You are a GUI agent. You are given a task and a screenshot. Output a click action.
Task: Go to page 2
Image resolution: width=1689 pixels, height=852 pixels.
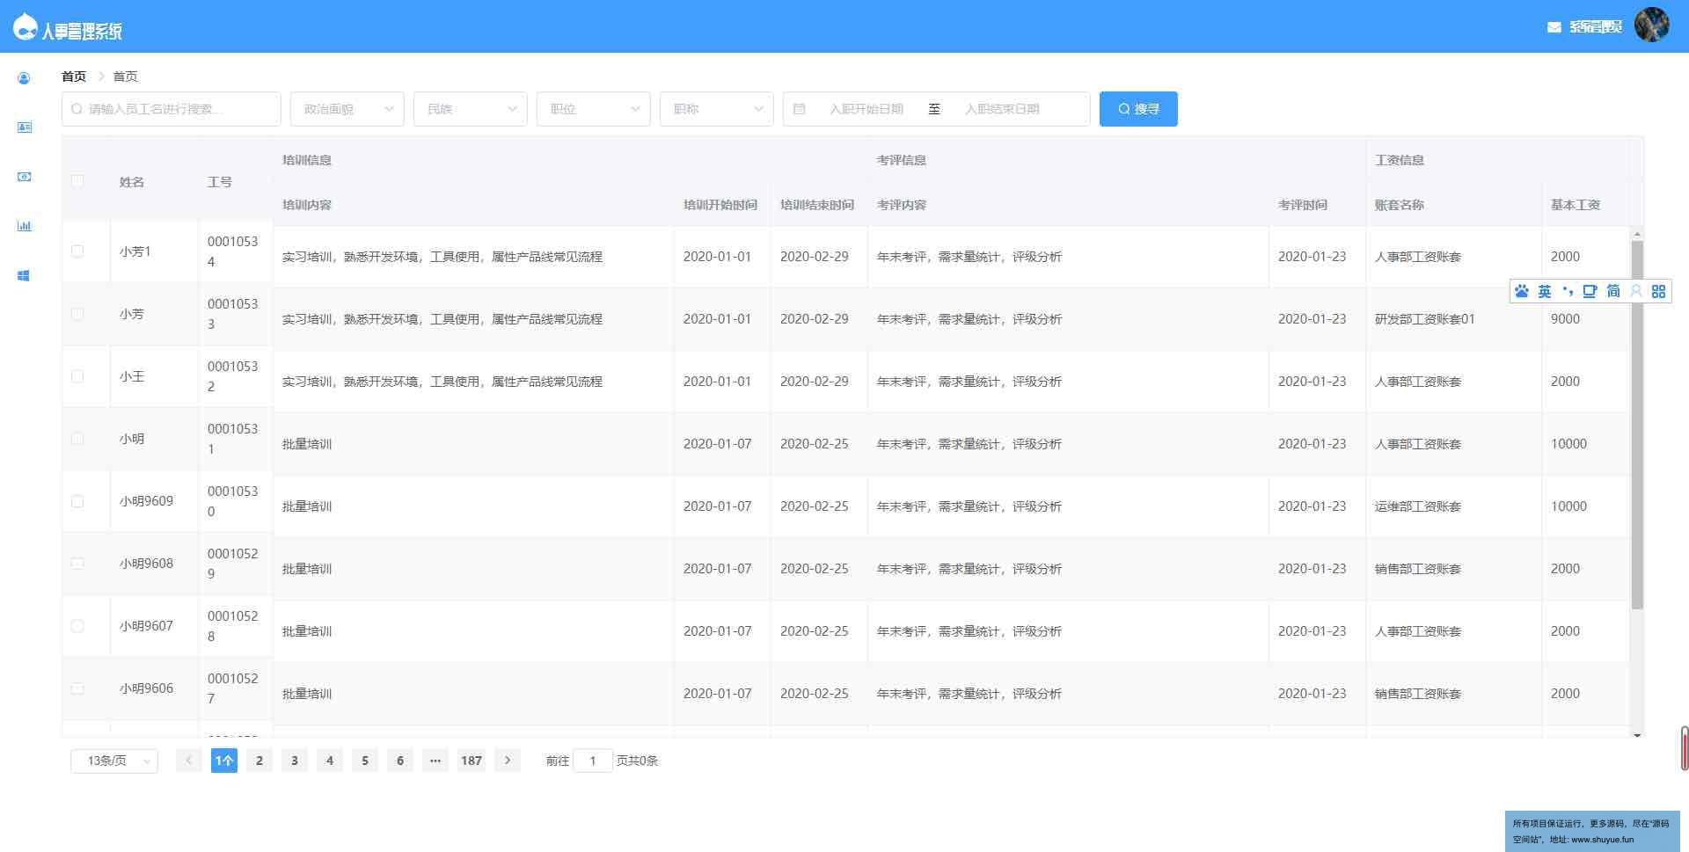260,761
